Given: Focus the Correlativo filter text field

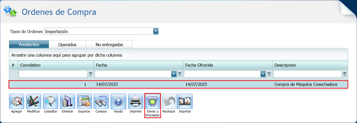Looking at the screenshot, I should (x=53, y=74).
